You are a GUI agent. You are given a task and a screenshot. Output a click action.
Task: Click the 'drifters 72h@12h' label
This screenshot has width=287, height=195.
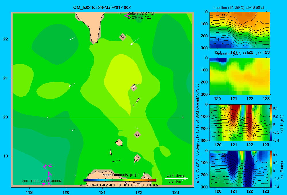pyautogui.click(x=142, y=13)
